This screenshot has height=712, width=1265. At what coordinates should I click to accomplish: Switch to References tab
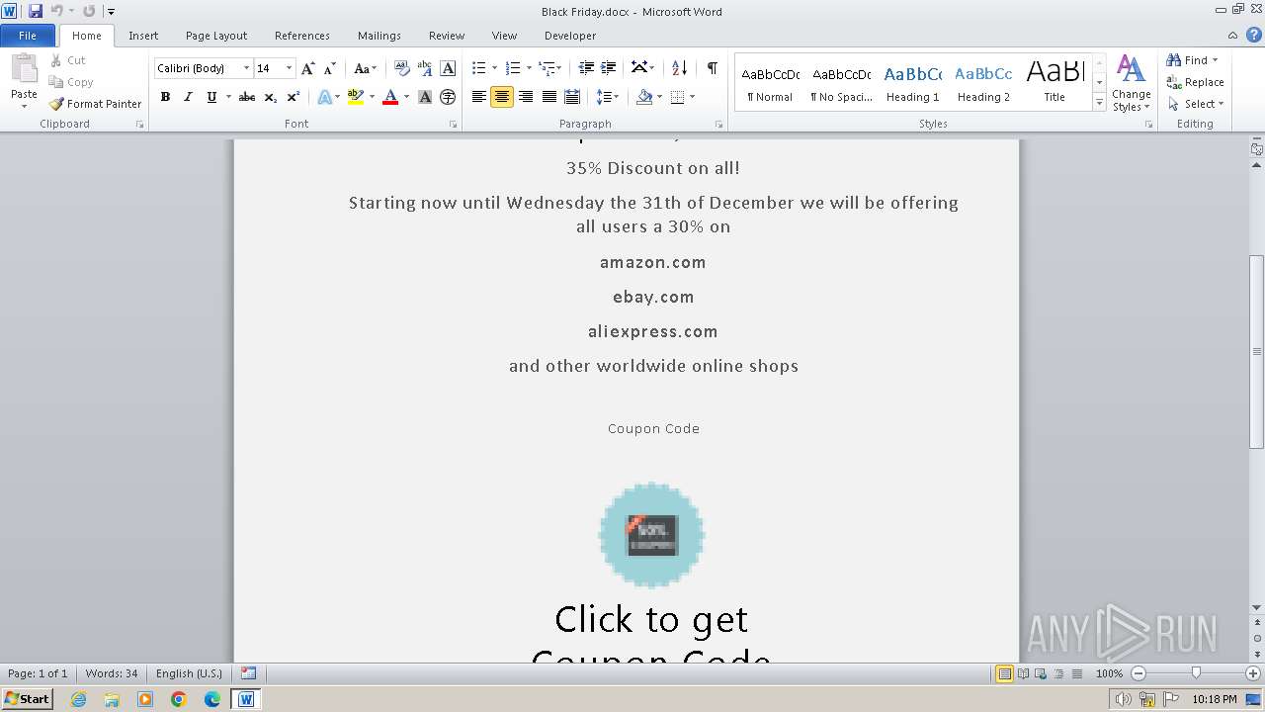point(302,36)
